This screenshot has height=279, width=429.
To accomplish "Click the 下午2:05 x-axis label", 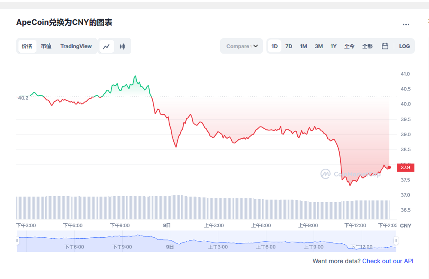I will pyautogui.click(x=387, y=225).
